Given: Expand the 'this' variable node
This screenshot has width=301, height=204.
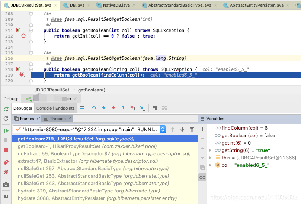Looking at the screenshot, I should [210, 158].
